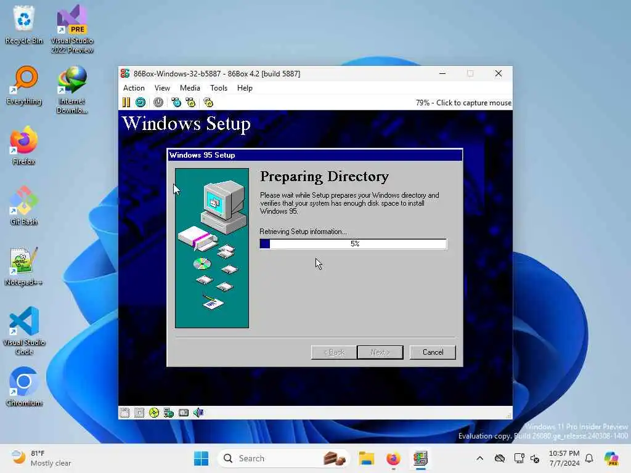Click the 5% setup progress bar
Image resolution: width=631 pixels, height=473 pixels.
pyautogui.click(x=353, y=244)
